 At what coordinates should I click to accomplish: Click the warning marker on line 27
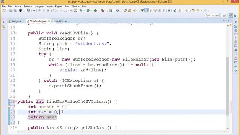coord(9,106)
